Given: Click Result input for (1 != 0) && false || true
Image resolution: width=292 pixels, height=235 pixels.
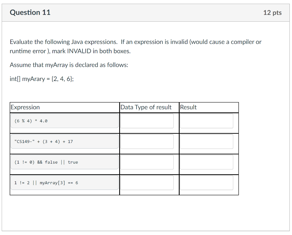Looking at the screenshot, I should pyautogui.click(x=206, y=162).
